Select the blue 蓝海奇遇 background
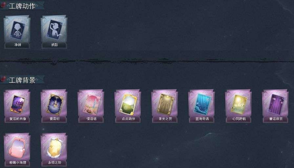The width and height of the screenshot is (294, 168). click(202, 106)
